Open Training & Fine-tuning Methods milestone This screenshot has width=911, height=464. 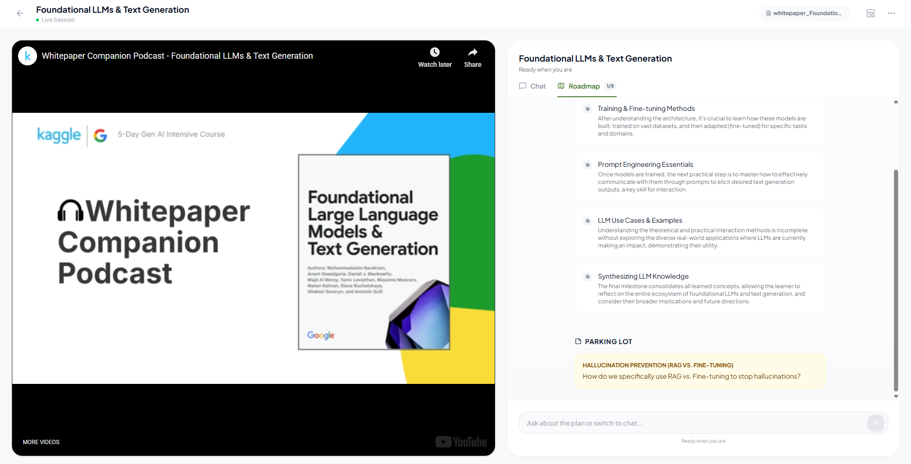point(700,121)
